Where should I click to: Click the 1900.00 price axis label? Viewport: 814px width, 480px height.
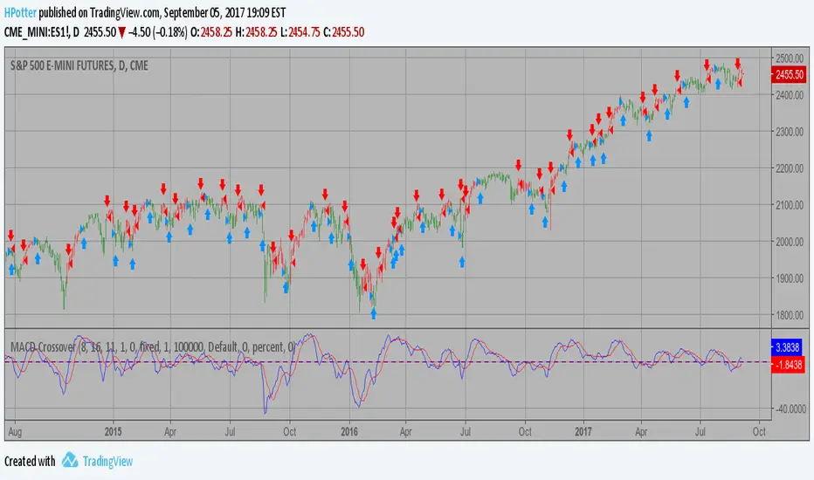790,278
